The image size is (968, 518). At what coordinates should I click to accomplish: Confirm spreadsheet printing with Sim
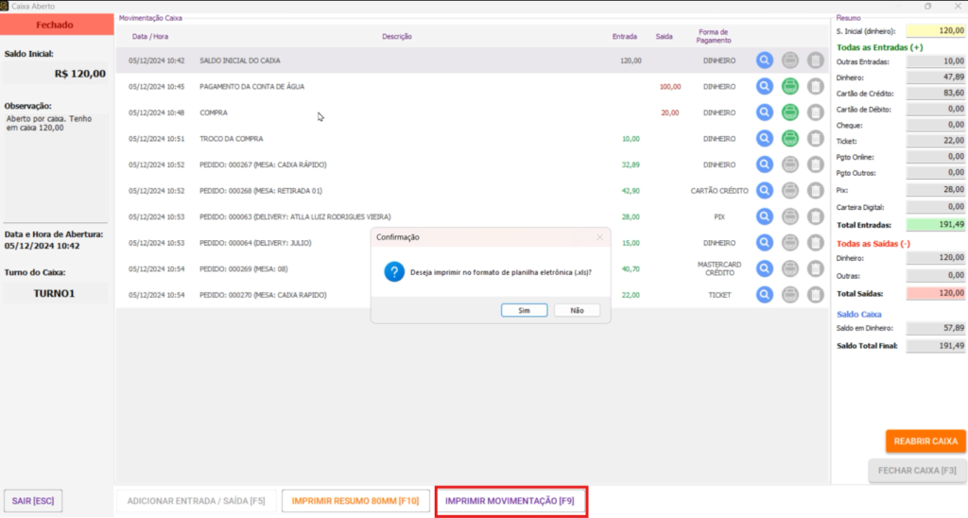pos(525,310)
